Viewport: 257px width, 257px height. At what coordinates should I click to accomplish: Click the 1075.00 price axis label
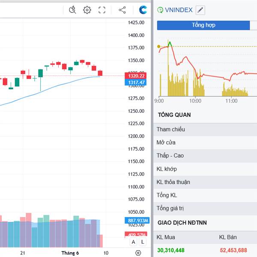coord(136,199)
